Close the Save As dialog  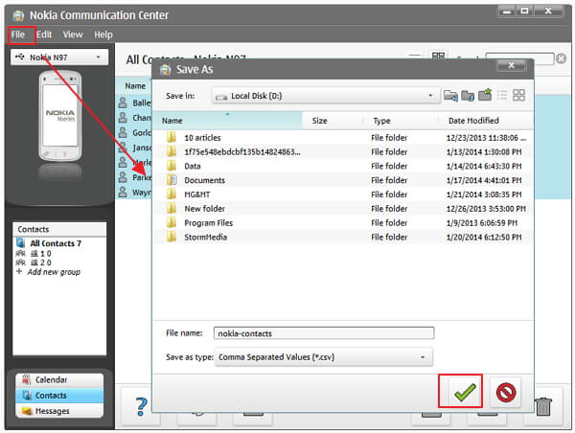point(512,66)
